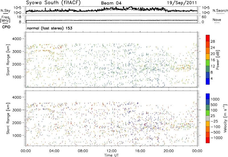Select the 'Beam 04' label
Image resolution: width=228 pixels, height=157 pixels.
[111, 3]
